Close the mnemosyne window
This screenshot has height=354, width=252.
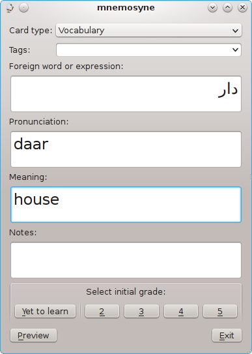click(242, 8)
